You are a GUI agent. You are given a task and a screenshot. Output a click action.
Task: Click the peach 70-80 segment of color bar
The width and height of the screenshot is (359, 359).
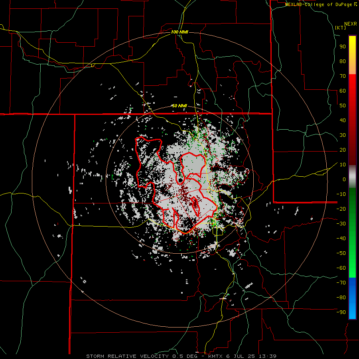[352, 67]
